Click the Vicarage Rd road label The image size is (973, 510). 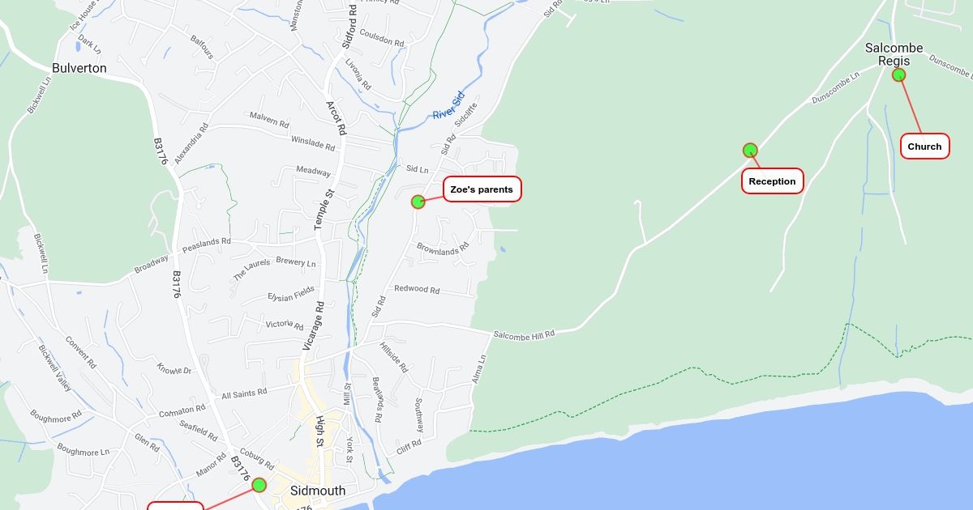(313, 326)
